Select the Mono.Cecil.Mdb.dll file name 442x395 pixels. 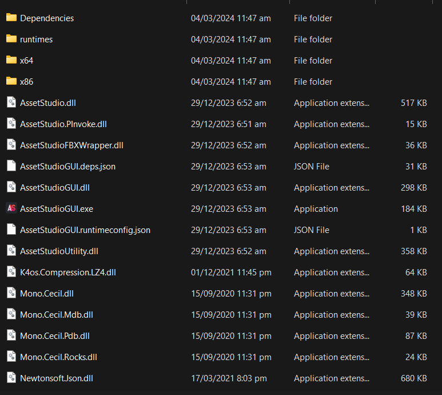tap(57, 315)
